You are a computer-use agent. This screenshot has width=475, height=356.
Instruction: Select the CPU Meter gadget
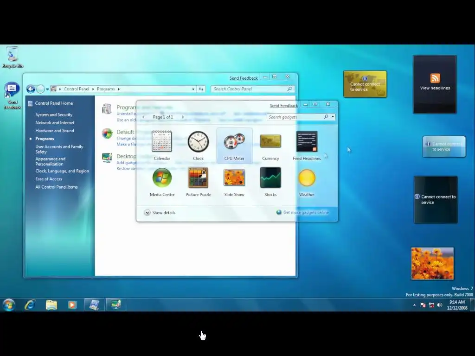pos(234,145)
